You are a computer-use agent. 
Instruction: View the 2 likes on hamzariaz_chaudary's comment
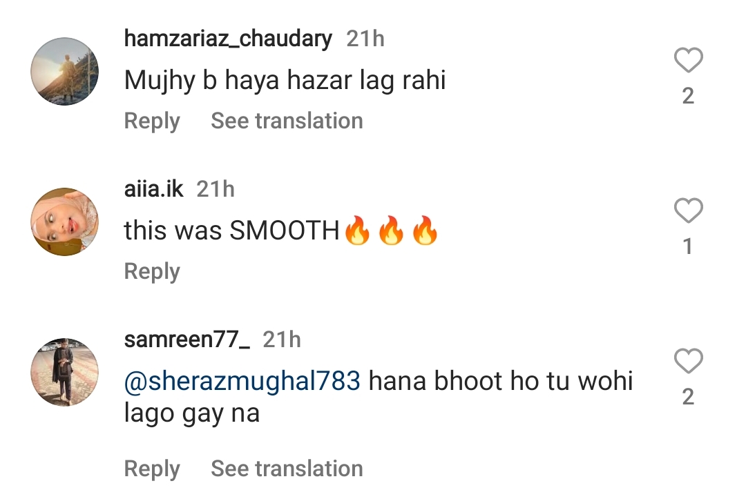[x=688, y=97]
